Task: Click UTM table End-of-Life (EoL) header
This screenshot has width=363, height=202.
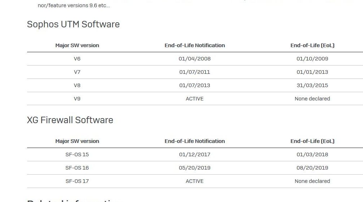Action: point(312,45)
